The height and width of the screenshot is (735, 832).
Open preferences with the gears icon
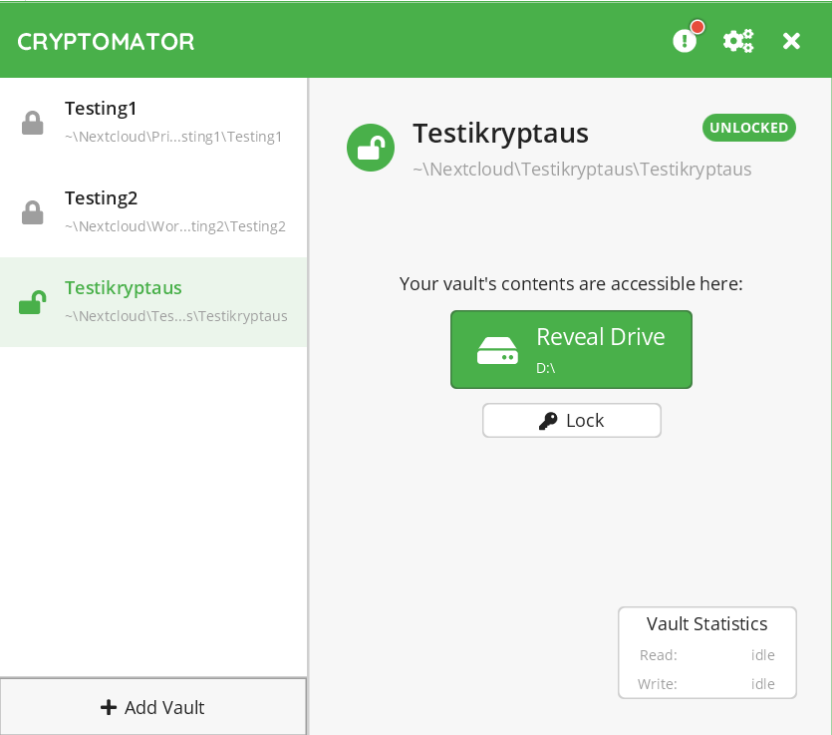pos(738,41)
